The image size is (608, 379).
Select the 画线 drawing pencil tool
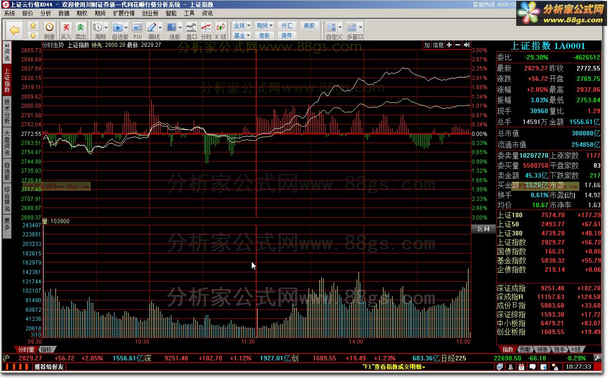point(152,27)
